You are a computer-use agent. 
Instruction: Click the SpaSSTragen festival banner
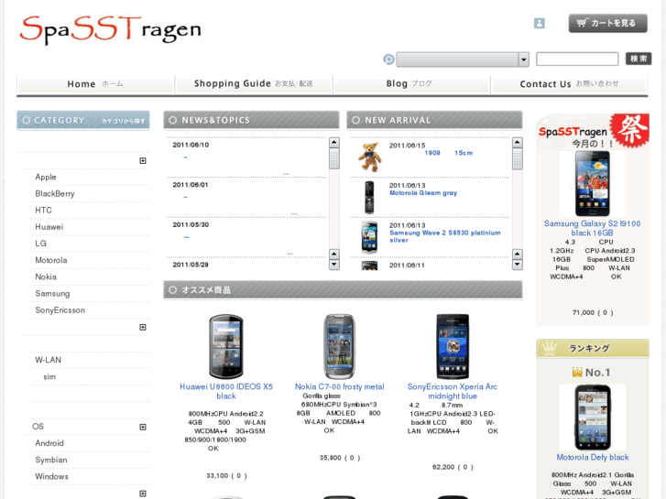(593, 131)
